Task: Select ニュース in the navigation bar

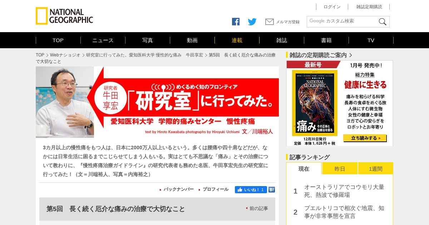Action: coord(103,40)
